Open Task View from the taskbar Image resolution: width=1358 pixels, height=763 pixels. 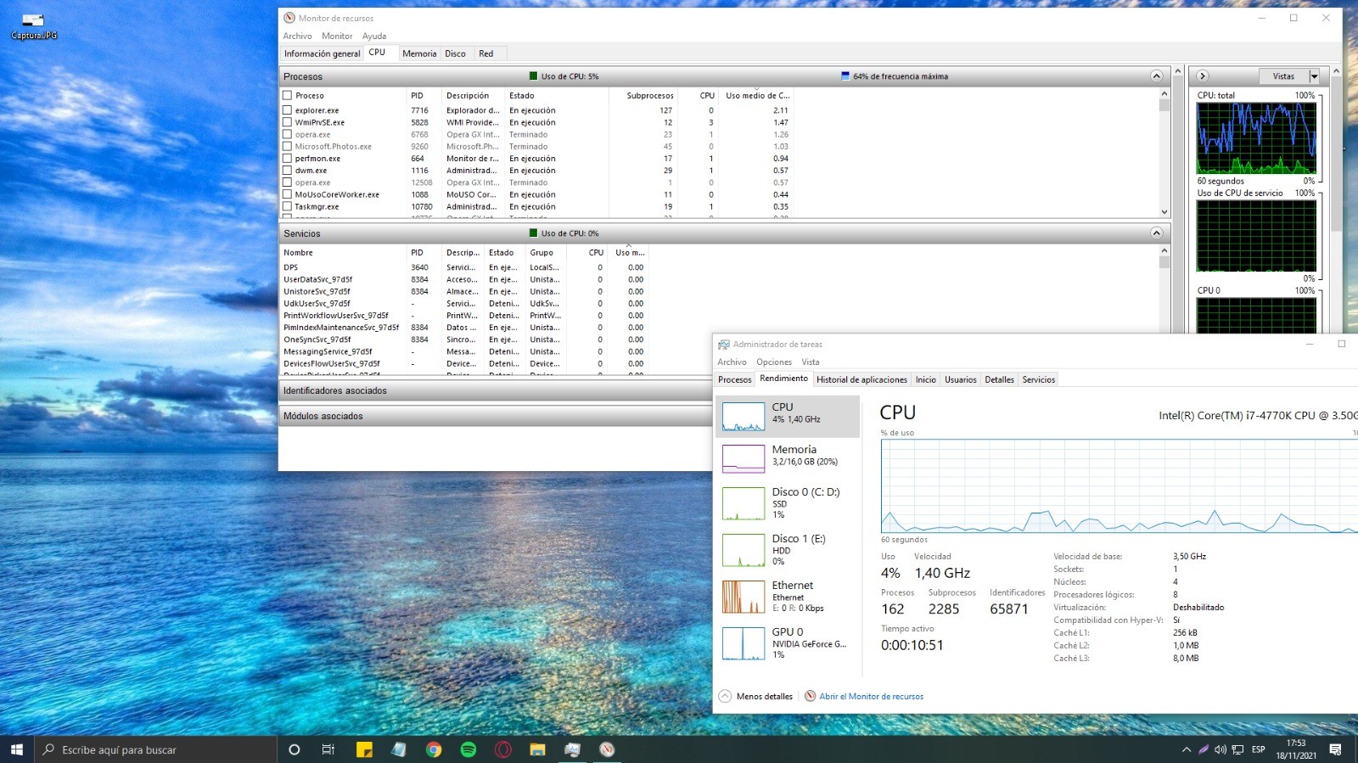pyautogui.click(x=328, y=749)
